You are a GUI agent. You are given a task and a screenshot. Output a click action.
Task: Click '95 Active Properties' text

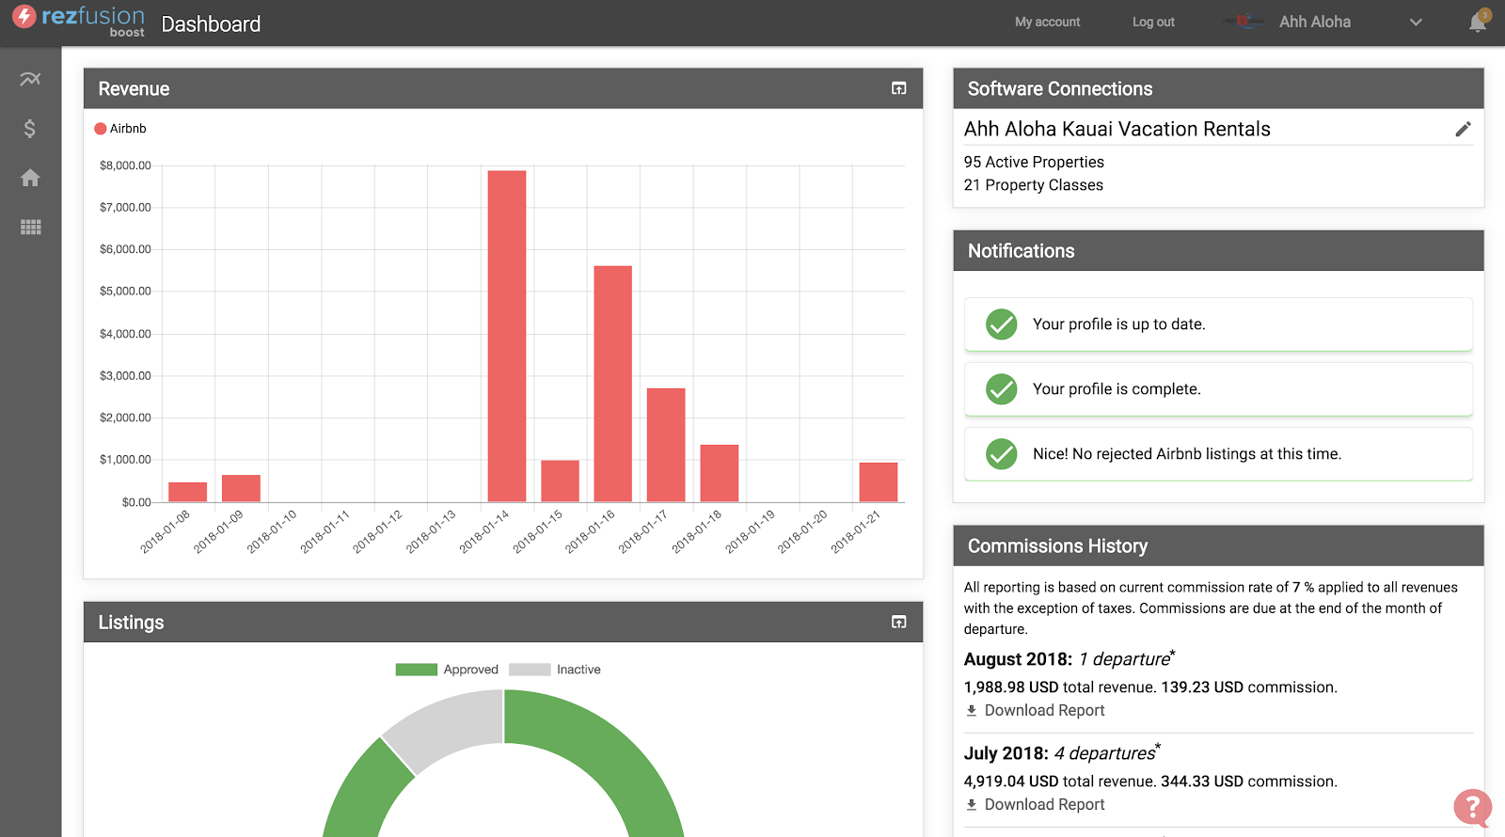coord(1034,162)
